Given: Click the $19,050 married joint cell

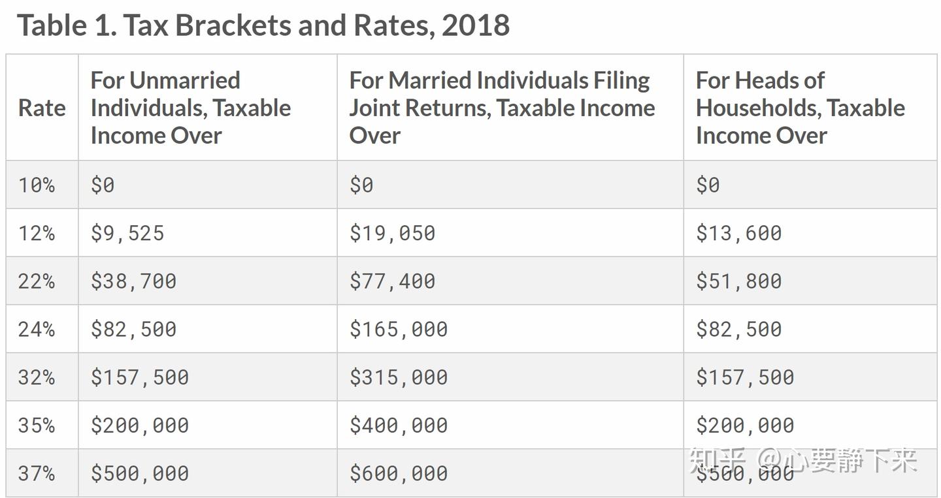Looking at the screenshot, I should click(392, 233).
